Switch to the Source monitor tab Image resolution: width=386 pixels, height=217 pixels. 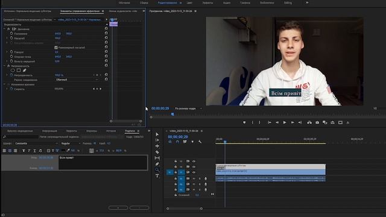point(28,11)
